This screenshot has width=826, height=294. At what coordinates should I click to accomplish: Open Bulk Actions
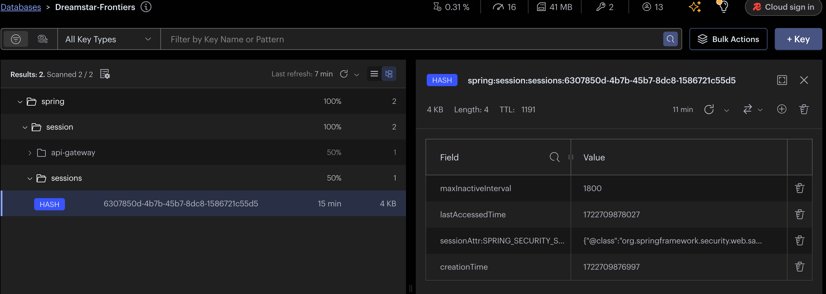click(x=728, y=39)
